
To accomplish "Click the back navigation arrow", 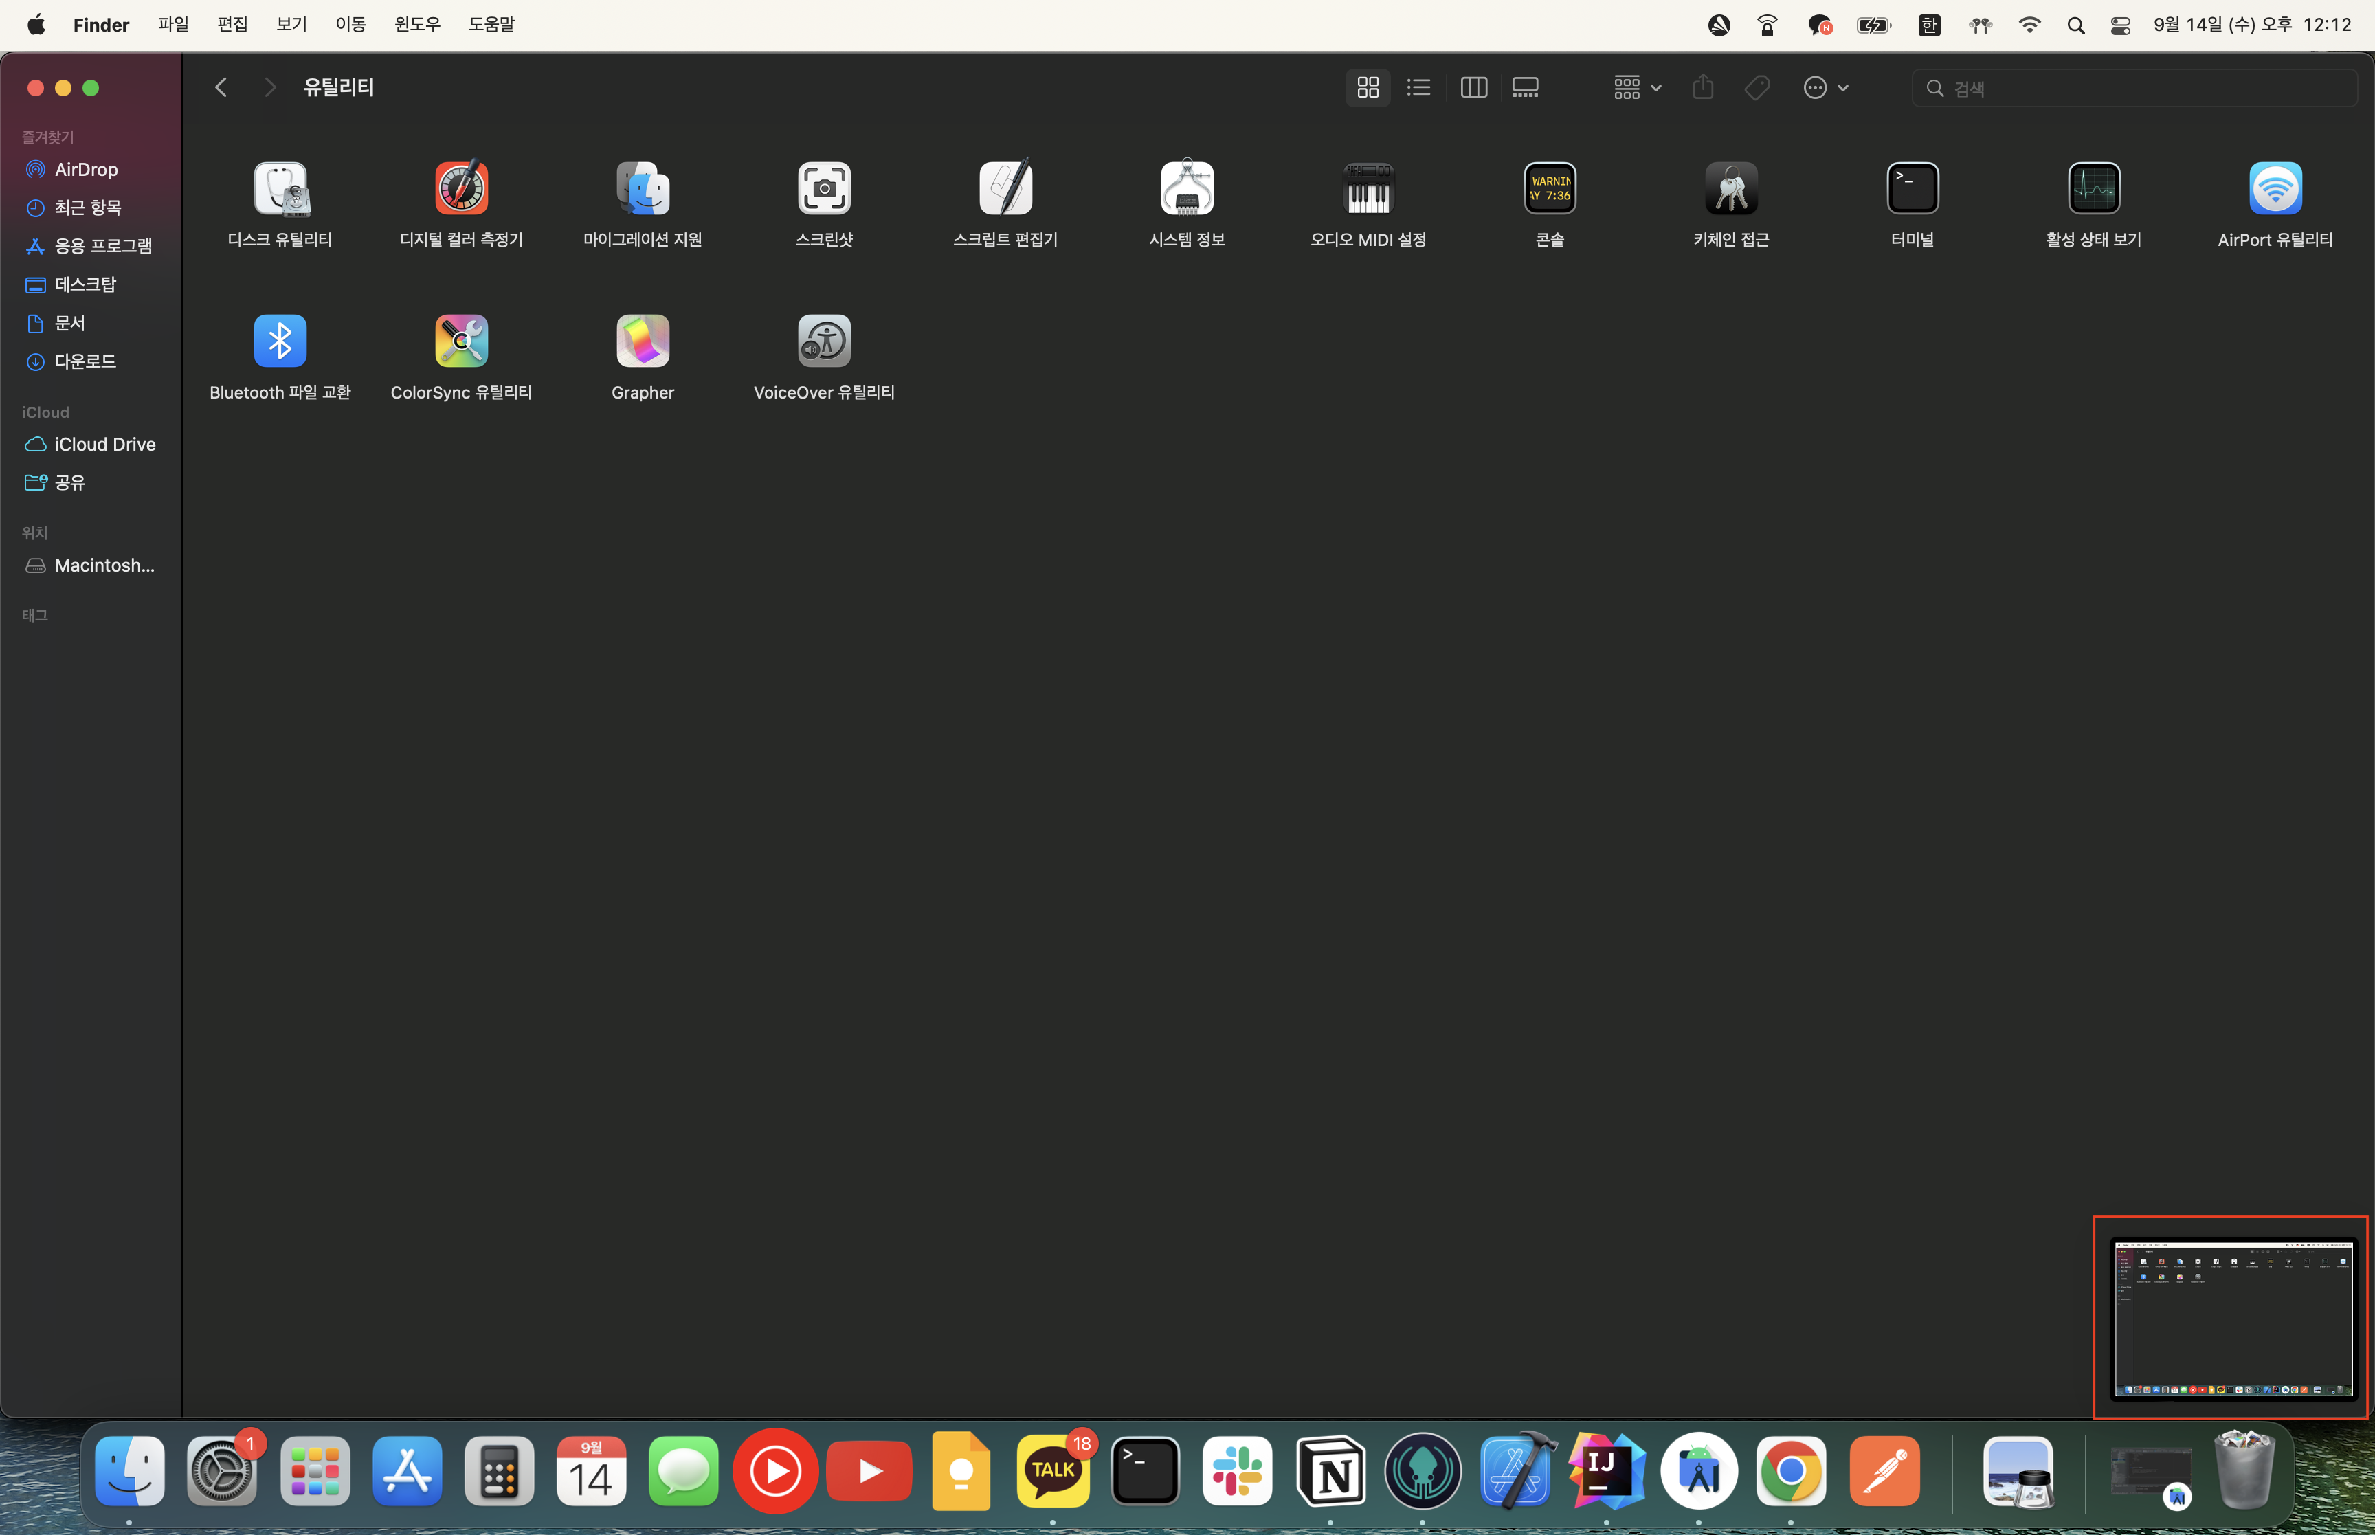I will pyautogui.click(x=221, y=88).
